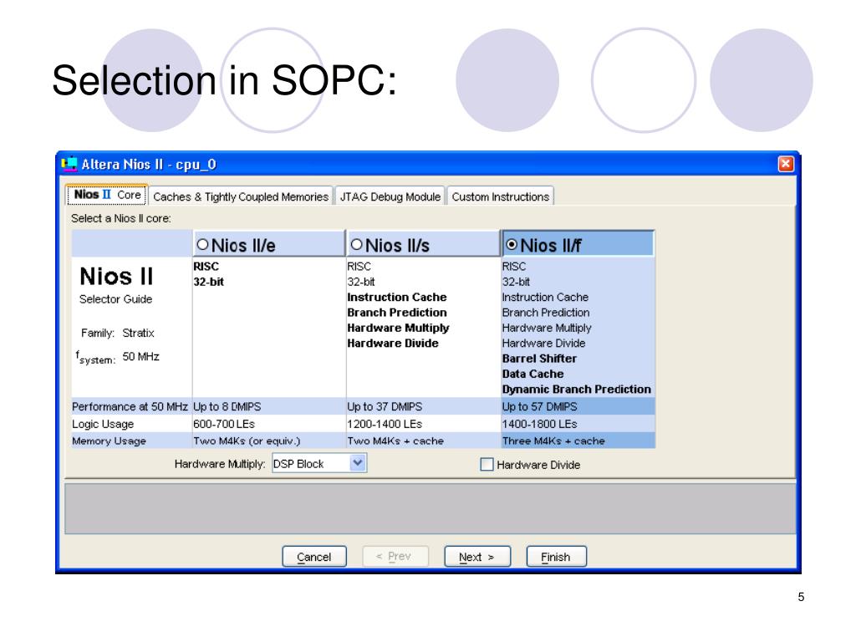Click the Altera Nios II title bar icon
Image resolution: width=856 pixels, height=642 pixels.
tap(69, 164)
